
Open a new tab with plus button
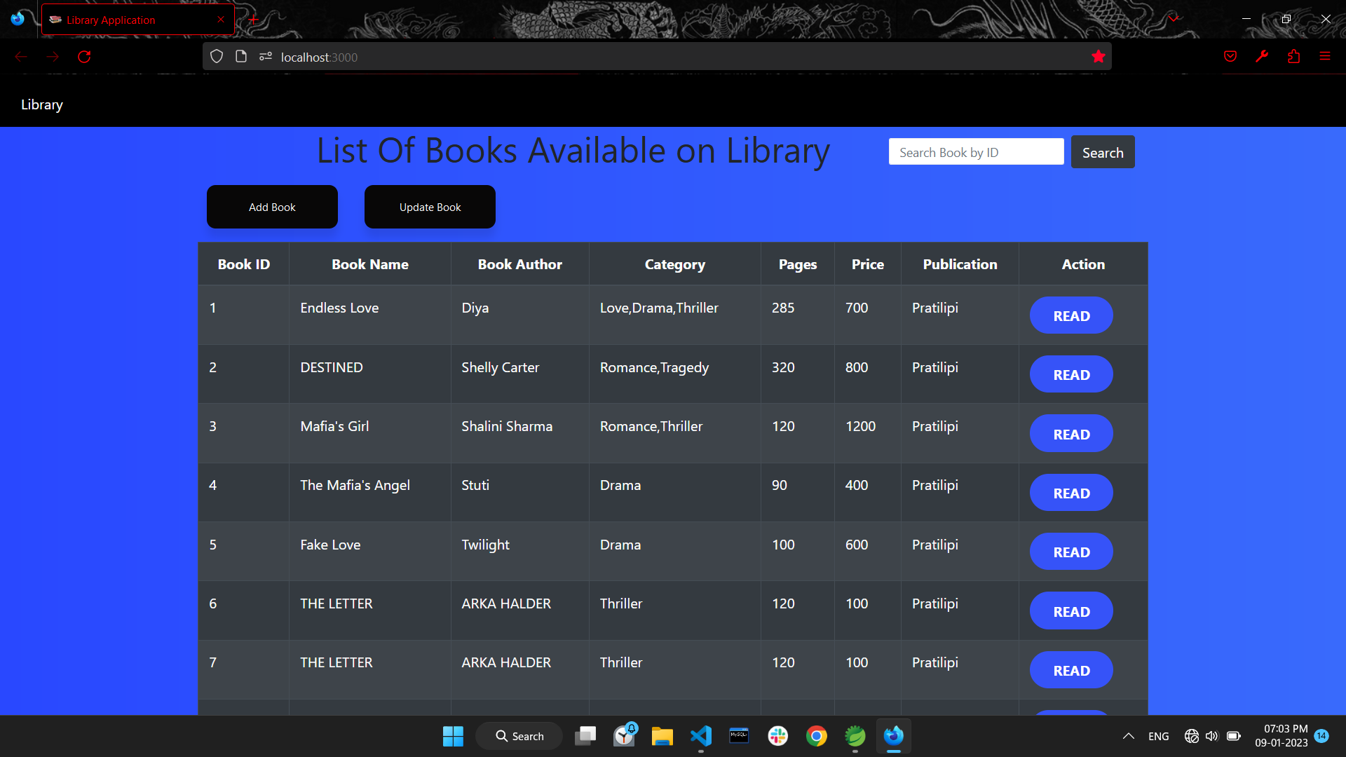[253, 20]
